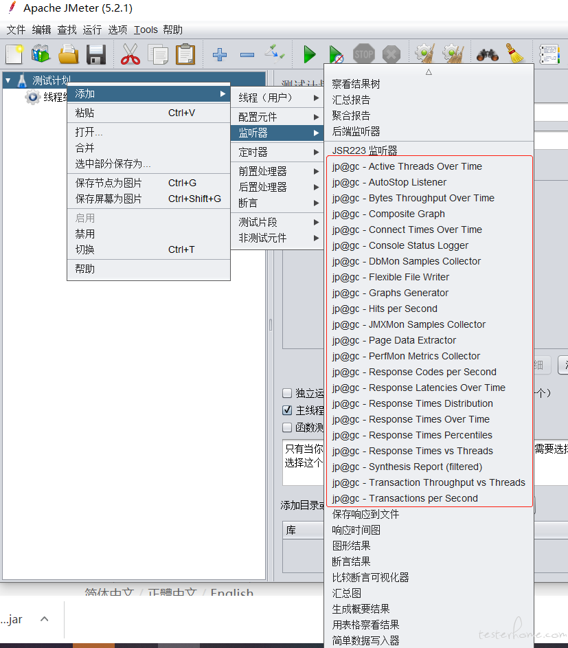Select jp@gc - Synthesis Report (filtered)
The height and width of the screenshot is (648, 568).
pos(429,467)
